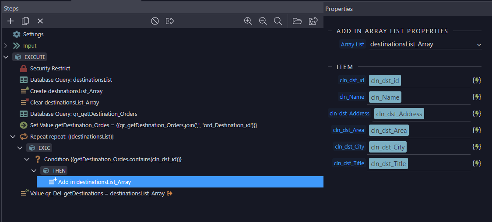Click the X delete step icon
The width and height of the screenshot is (492, 222).
(40, 21)
